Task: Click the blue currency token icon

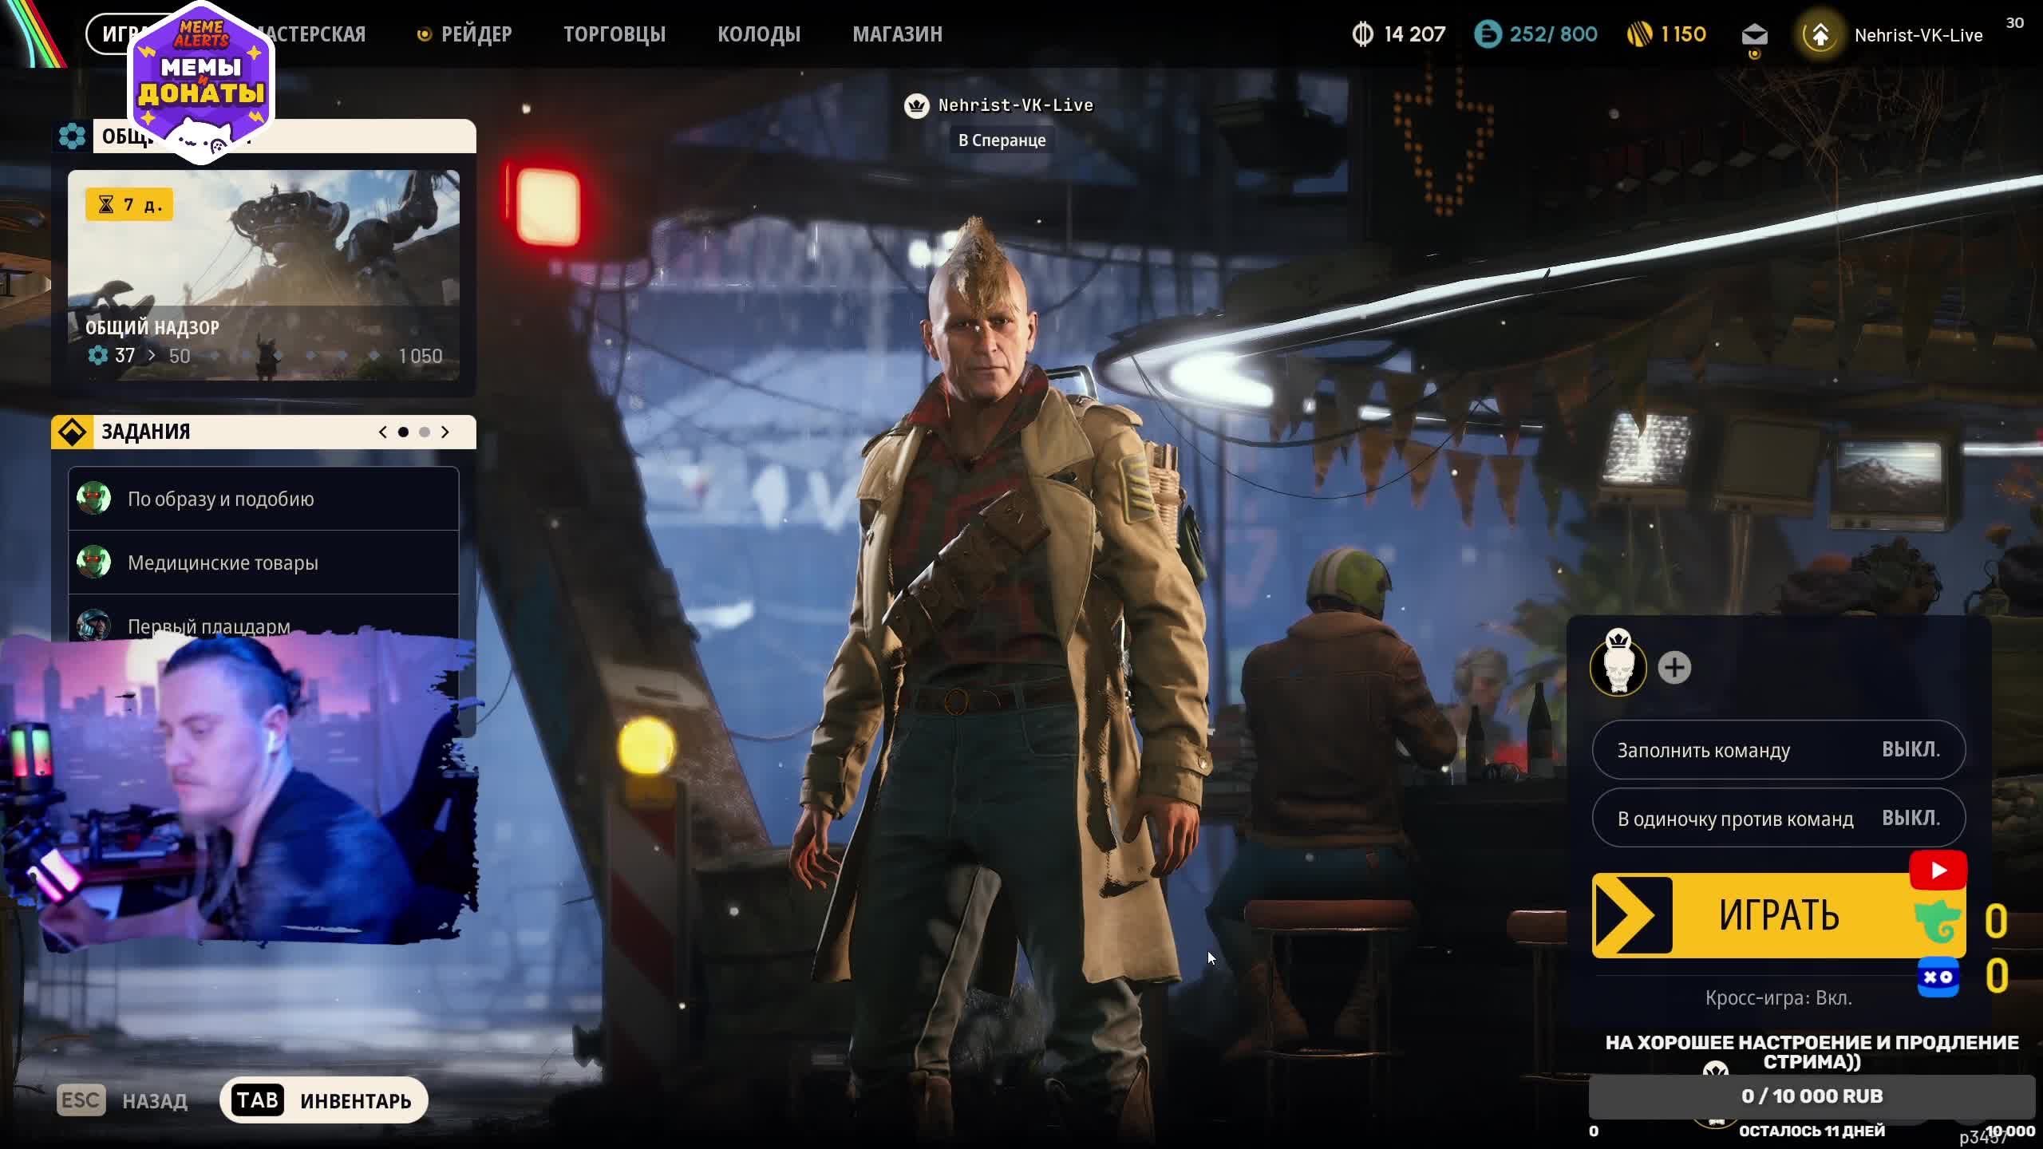Action: point(1488,34)
